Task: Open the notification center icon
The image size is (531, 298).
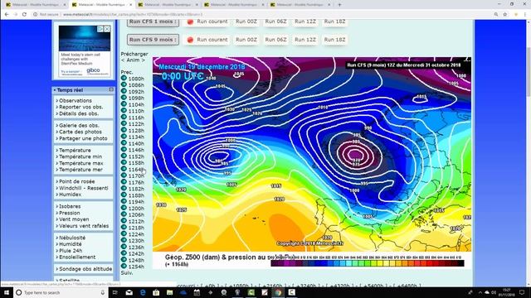Action: point(522,292)
